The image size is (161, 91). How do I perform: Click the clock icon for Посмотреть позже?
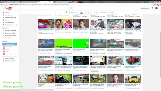pos(3,25)
